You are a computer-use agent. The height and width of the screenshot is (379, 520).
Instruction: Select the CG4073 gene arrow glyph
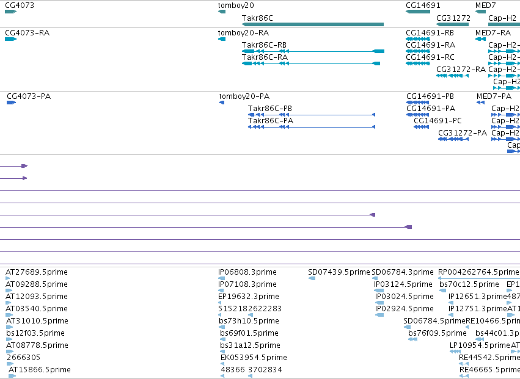click(10, 12)
